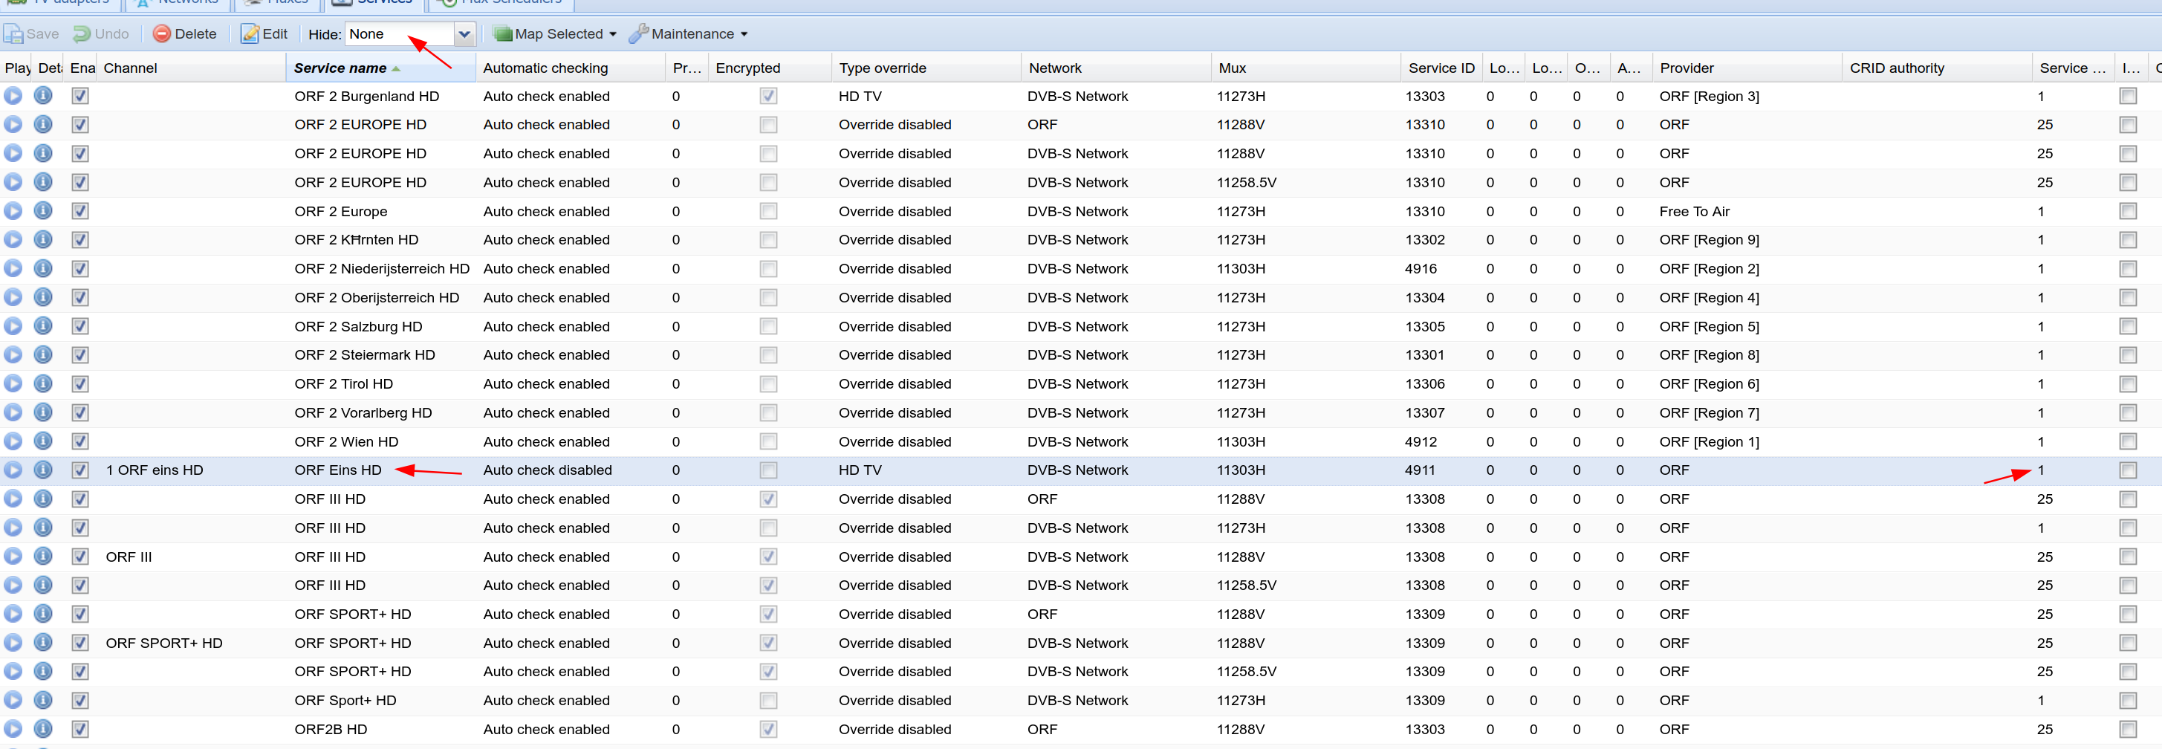Sort by Automatic checking column header

(x=571, y=68)
